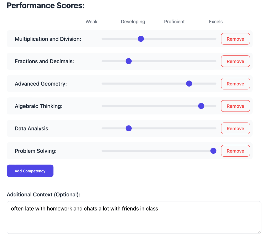This screenshot has height=236, width=263.
Task: Click the Problem Solving competency label
Action: (x=36, y=151)
